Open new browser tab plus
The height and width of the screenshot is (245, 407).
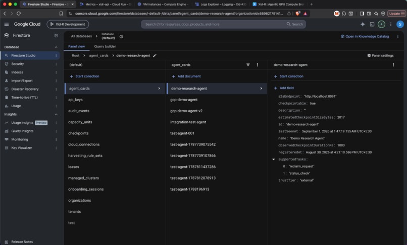point(312,4)
